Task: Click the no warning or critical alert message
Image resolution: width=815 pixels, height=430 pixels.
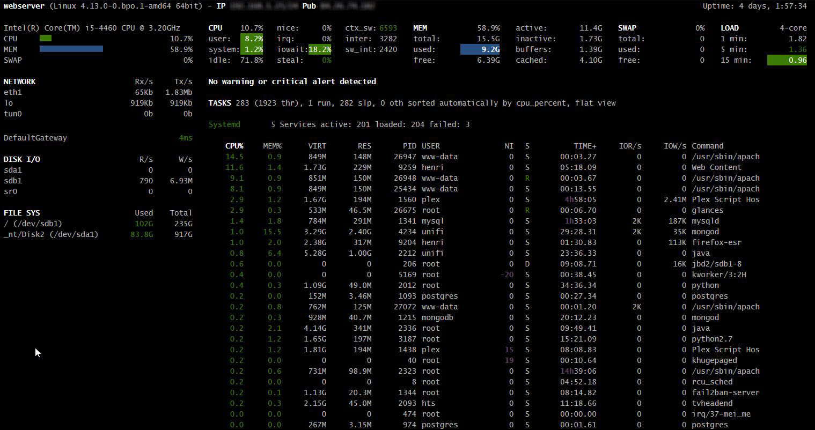Action: click(x=292, y=81)
